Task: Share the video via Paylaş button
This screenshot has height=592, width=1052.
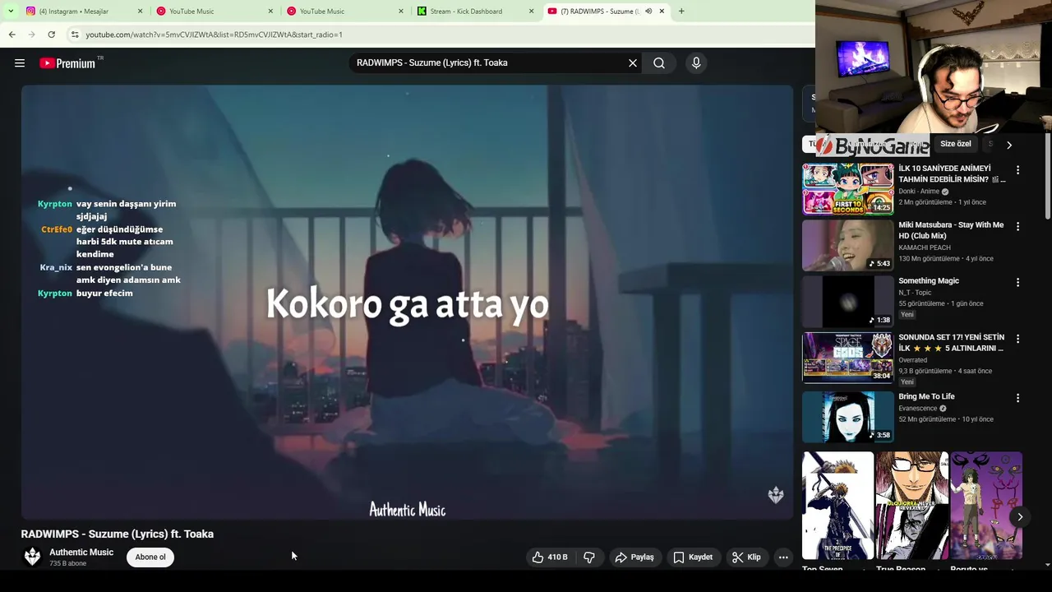Action: tap(634, 557)
